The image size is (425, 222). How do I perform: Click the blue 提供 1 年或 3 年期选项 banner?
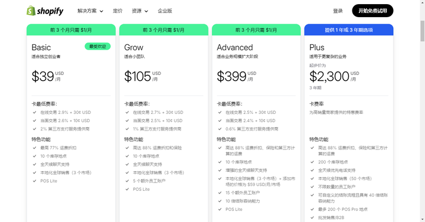click(x=349, y=30)
